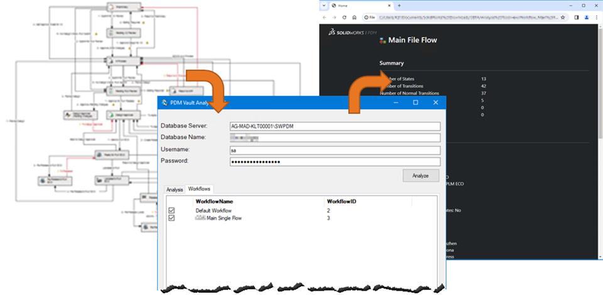
Task: Toggle the Default Workflow checkbox
Action: 171,210
